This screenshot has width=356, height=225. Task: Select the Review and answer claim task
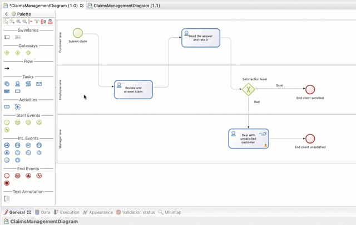pos(133,89)
